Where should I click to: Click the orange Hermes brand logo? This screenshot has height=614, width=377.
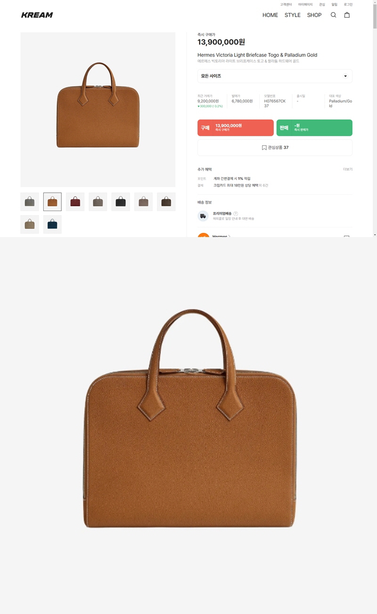203,235
